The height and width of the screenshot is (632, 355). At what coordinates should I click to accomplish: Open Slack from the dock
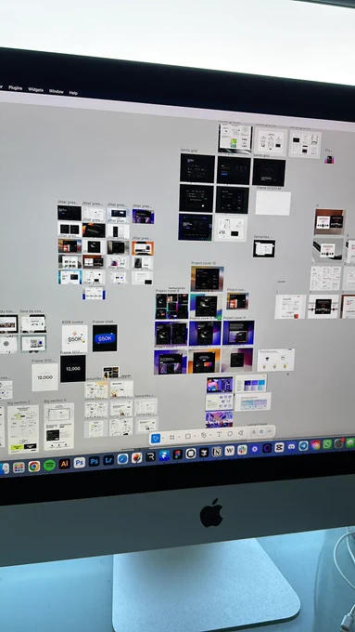pyautogui.click(x=242, y=450)
